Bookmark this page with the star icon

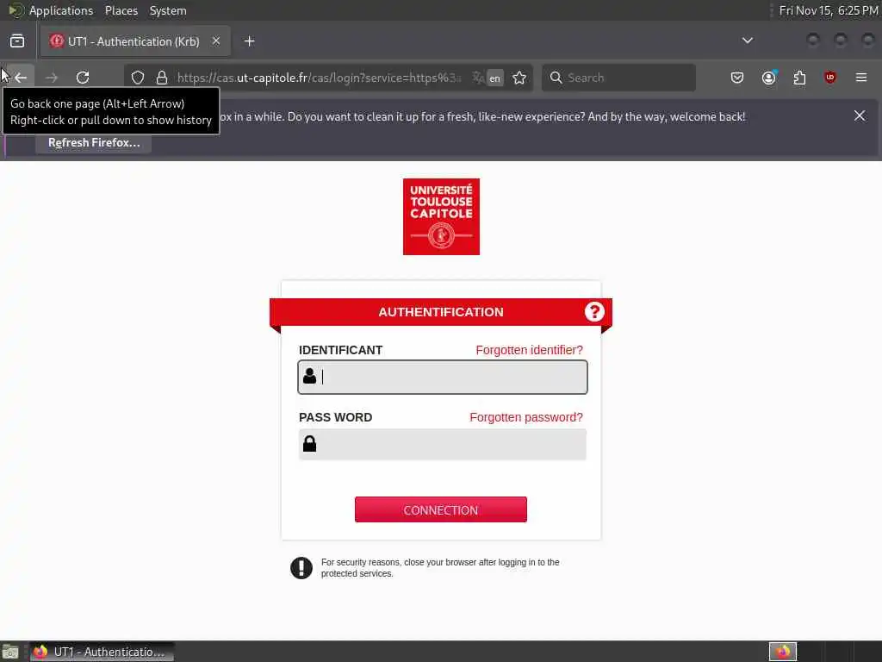[x=519, y=78]
